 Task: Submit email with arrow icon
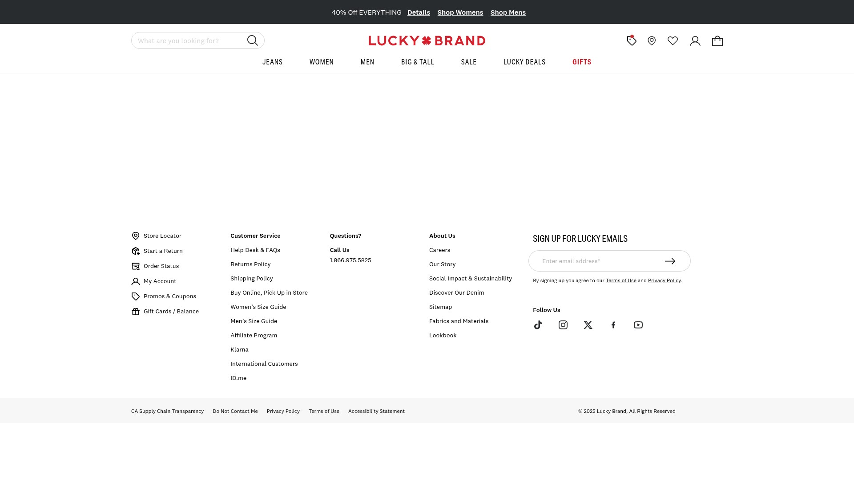[670, 261]
